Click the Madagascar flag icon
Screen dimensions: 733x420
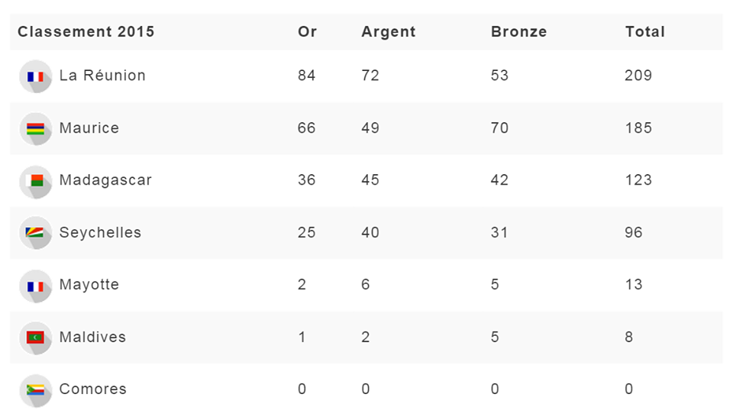click(x=35, y=181)
